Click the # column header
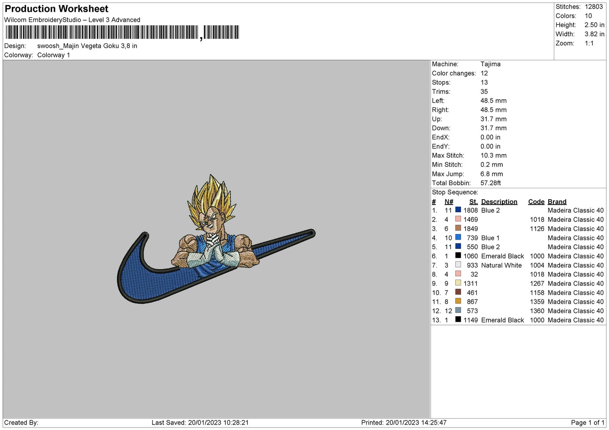The image size is (609, 430). pyautogui.click(x=434, y=202)
